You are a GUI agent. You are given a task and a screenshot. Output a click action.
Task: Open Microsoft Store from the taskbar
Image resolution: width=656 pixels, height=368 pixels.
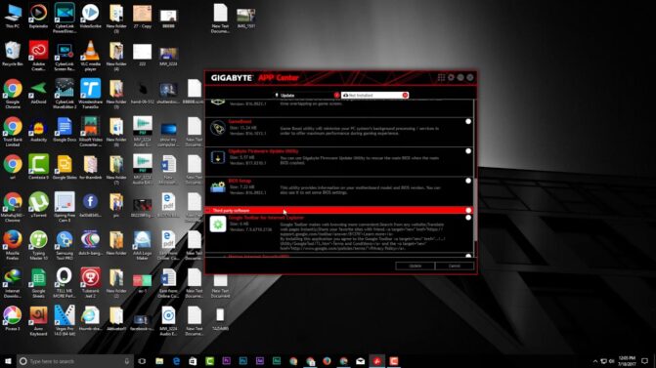tap(193, 361)
